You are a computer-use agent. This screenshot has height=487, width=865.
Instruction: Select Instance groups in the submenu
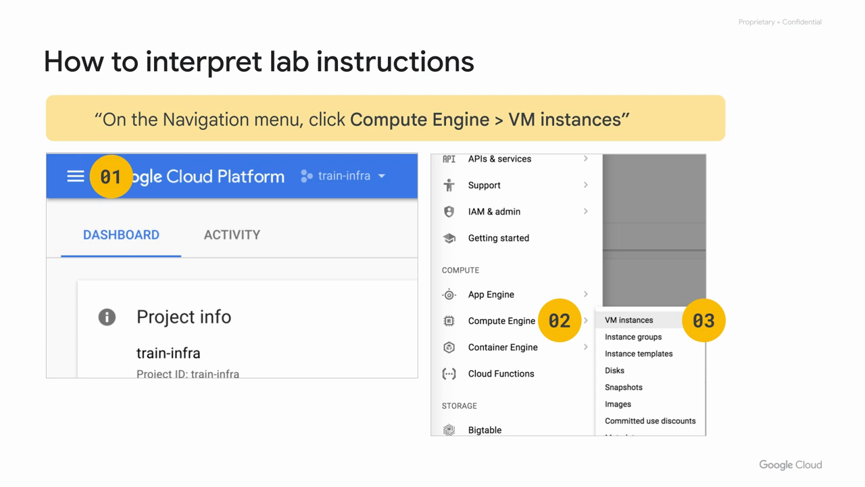(633, 337)
